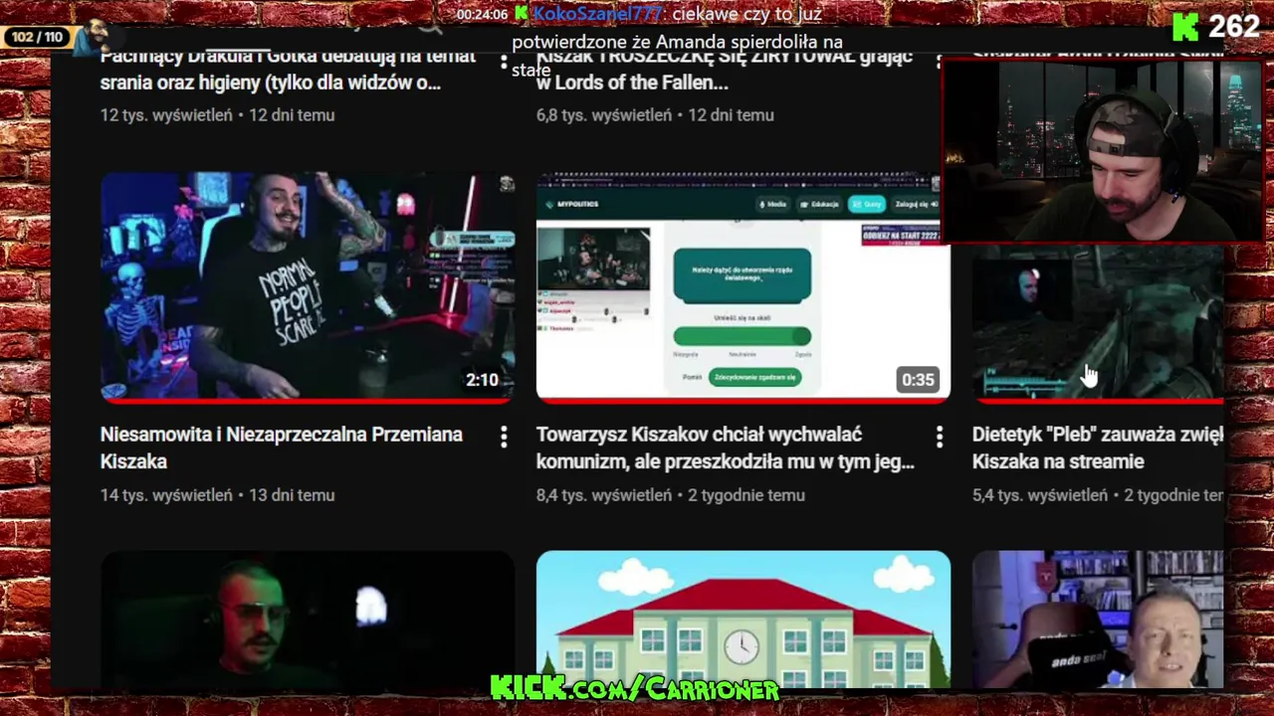Select text 8,4 tys. wyświetleń • 2 tygodnie temu
This screenshot has height=716, width=1274.
(x=671, y=495)
